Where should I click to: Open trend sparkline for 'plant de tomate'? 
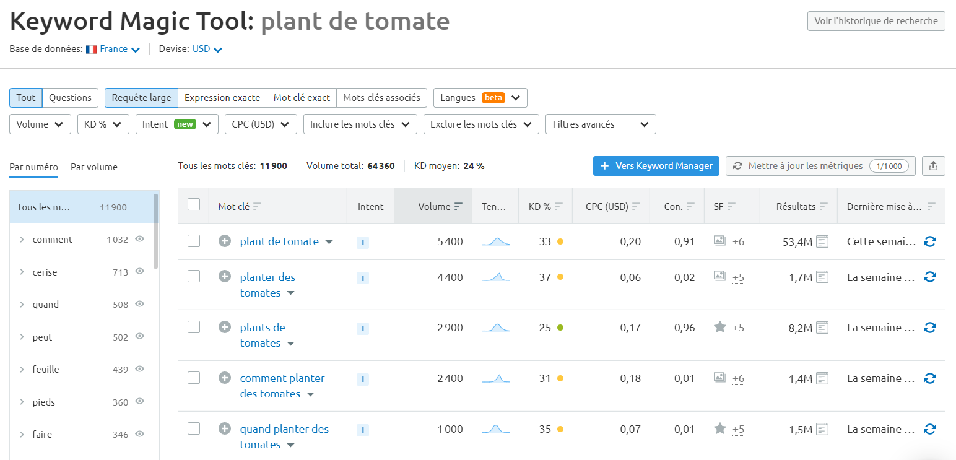point(495,241)
